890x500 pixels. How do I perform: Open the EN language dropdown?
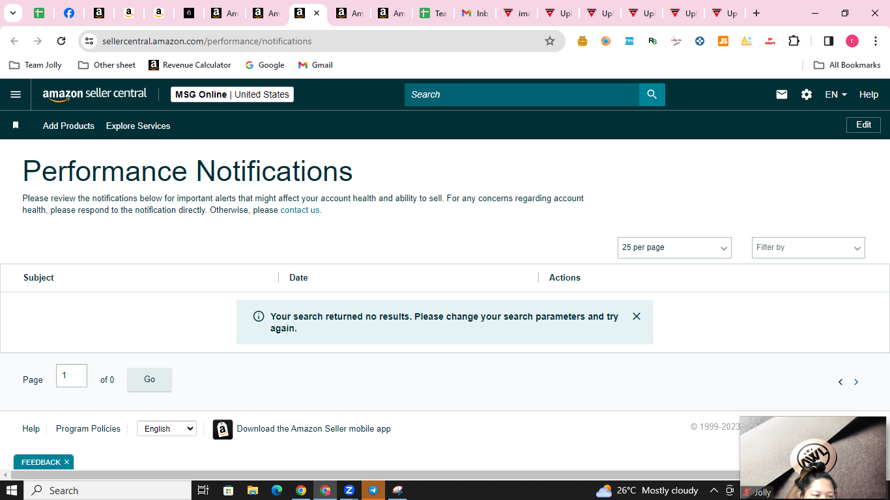(x=836, y=94)
